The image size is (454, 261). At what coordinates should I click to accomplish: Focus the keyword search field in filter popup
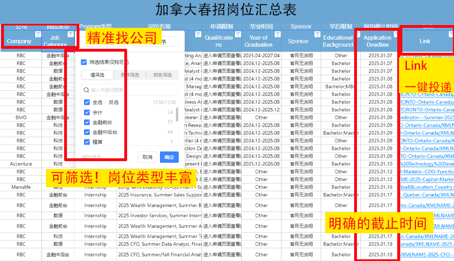pos(130,90)
